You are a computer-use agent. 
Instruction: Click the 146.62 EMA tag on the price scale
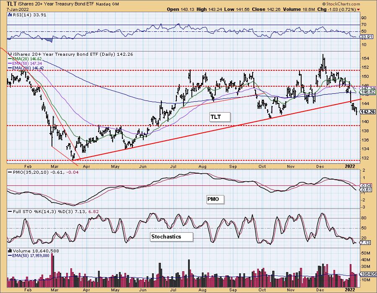coord(368,92)
